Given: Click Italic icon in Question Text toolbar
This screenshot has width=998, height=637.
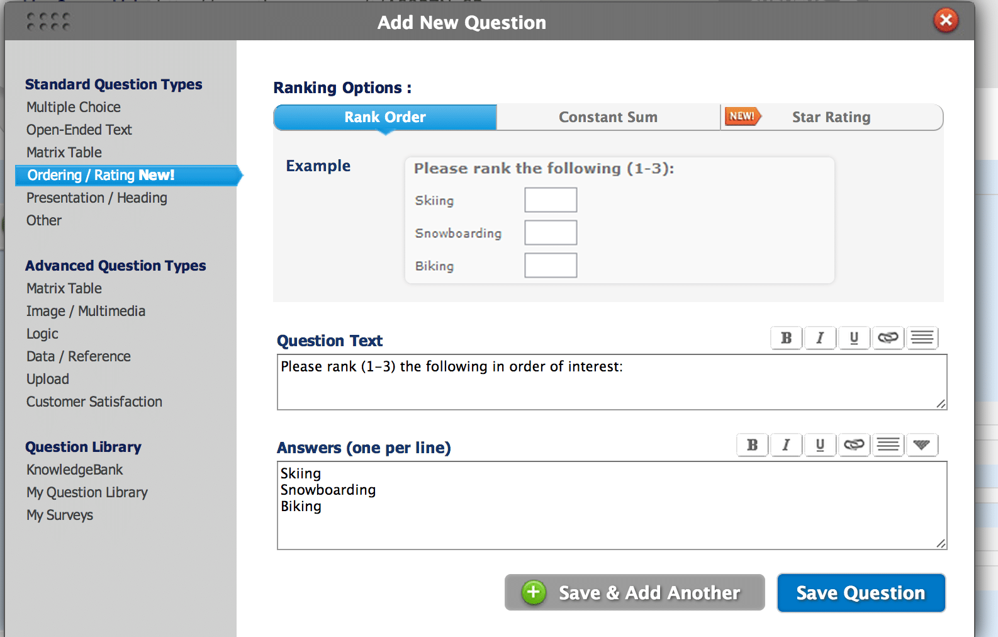Looking at the screenshot, I should [820, 338].
